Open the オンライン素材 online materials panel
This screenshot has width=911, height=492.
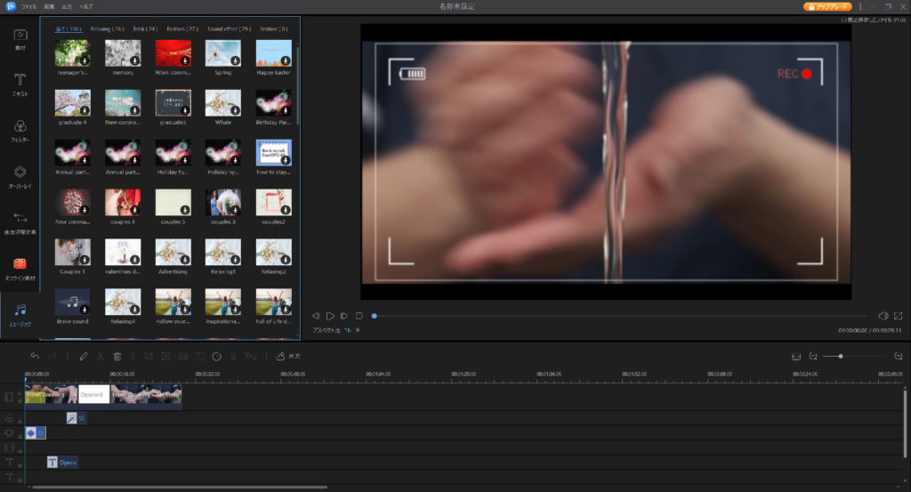coord(20,269)
